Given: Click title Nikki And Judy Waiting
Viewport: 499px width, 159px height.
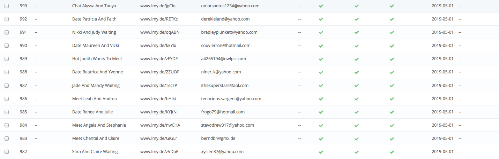Looking at the screenshot, I should [x=94, y=32].
